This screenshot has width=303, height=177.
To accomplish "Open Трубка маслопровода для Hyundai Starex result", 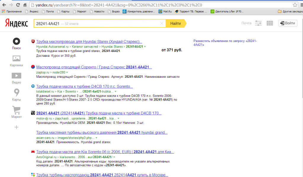I will pos(89,42).
